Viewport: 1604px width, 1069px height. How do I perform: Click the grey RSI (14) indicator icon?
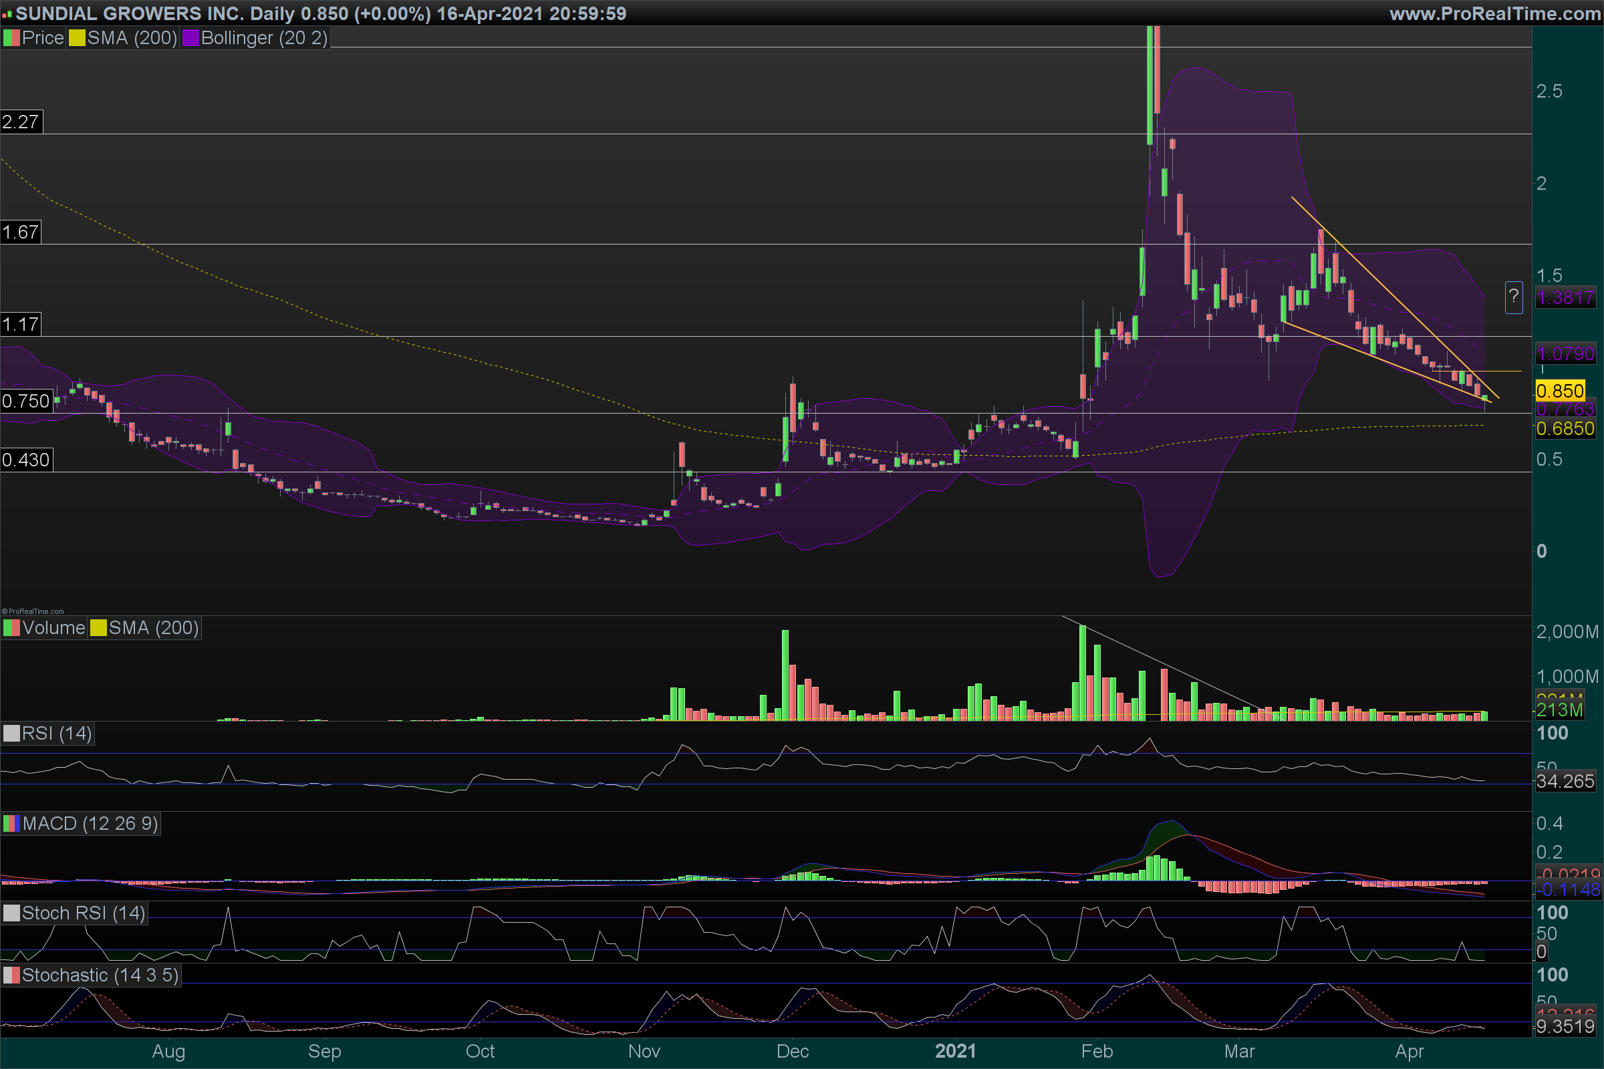point(11,734)
